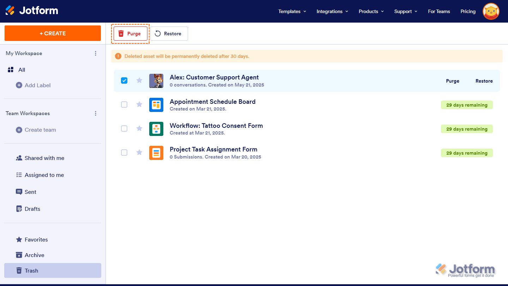The height and width of the screenshot is (286, 508).
Task: Click the orange CREATE button
Action: [x=53, y=33]
